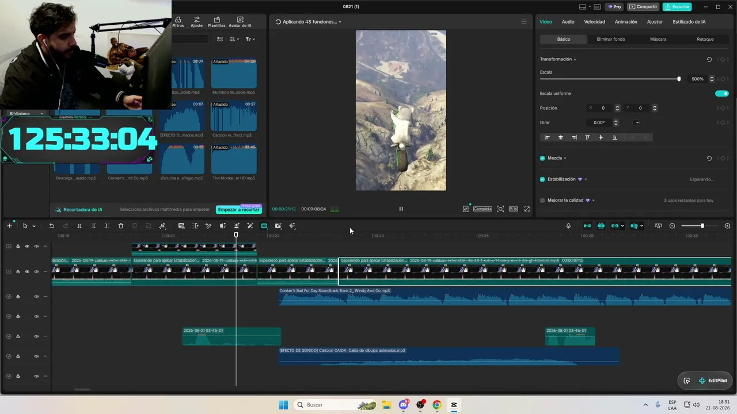Screen dimensions: 737x414
Task: Expand the Mejorar la calidad options arrow
Action: pyautogui.click(x=593, y=201)
